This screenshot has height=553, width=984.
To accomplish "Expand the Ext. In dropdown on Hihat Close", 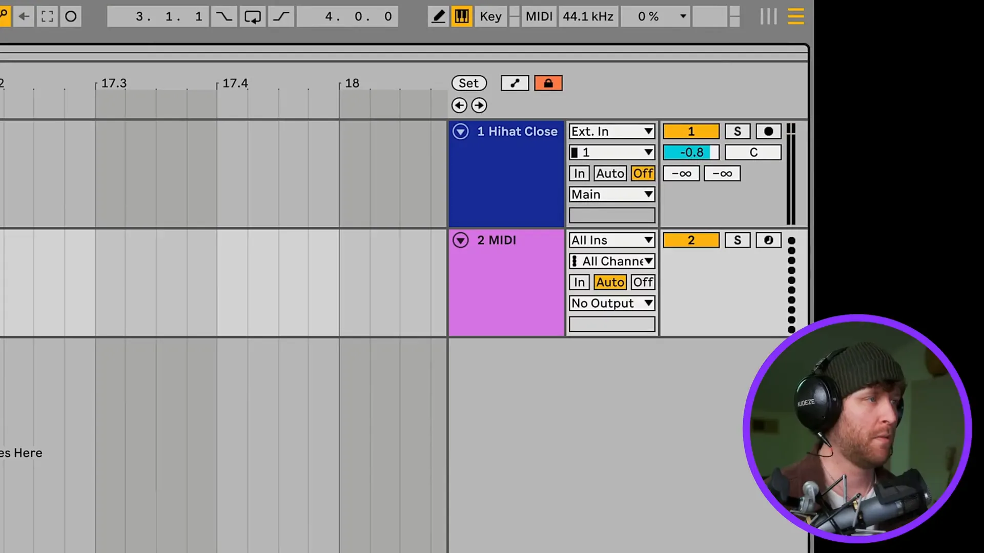I will click(647, 131).
